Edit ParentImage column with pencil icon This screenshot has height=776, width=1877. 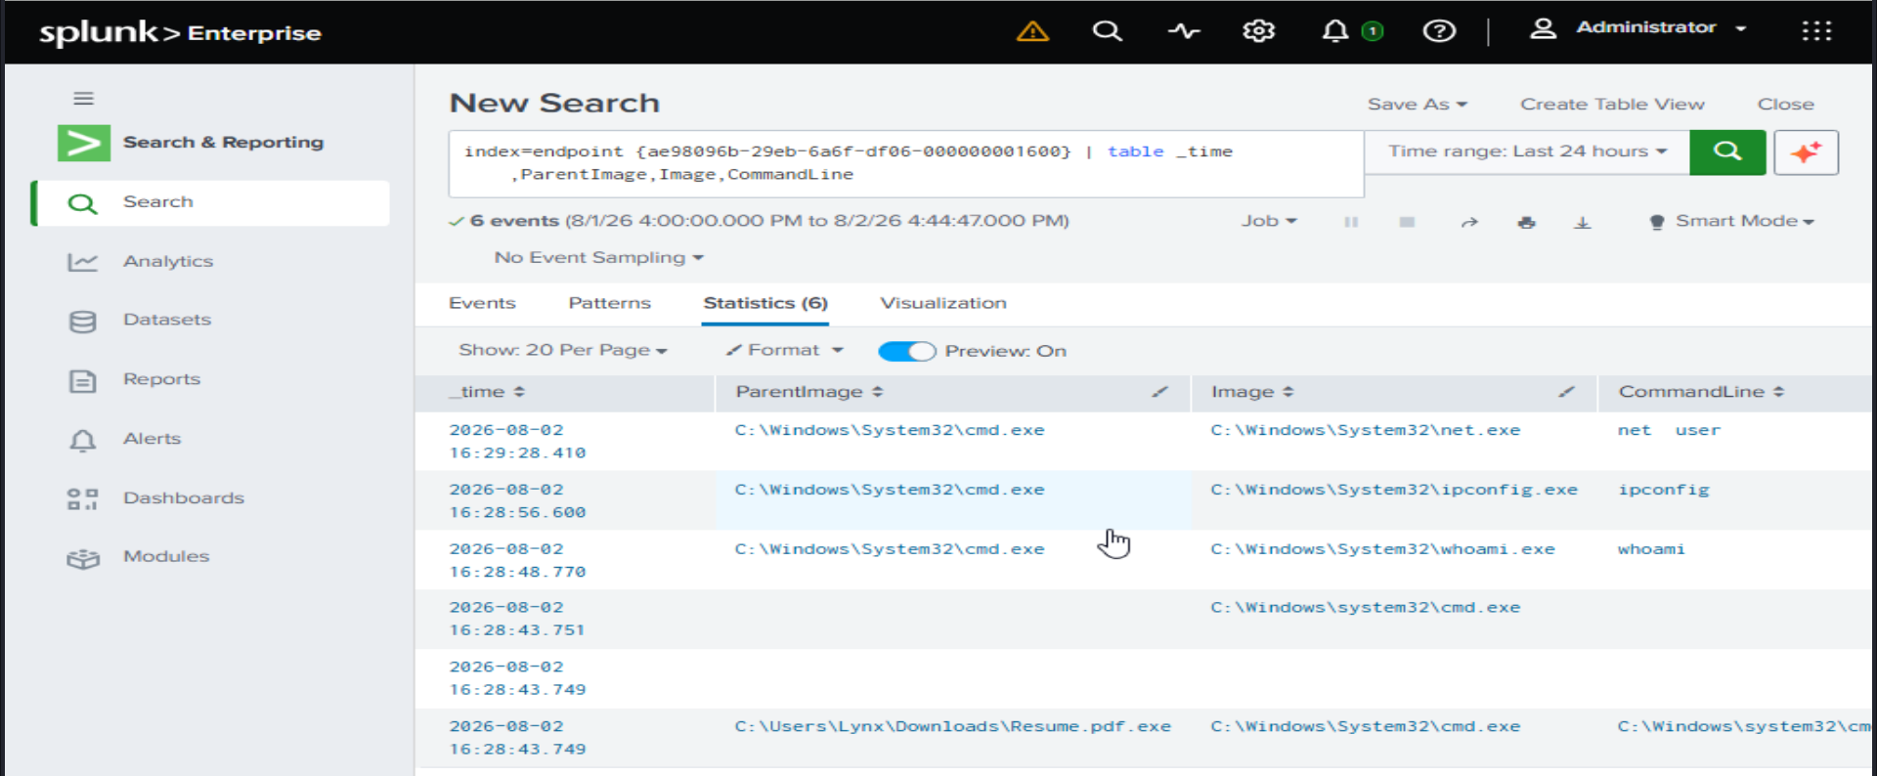click(1159, 392)
